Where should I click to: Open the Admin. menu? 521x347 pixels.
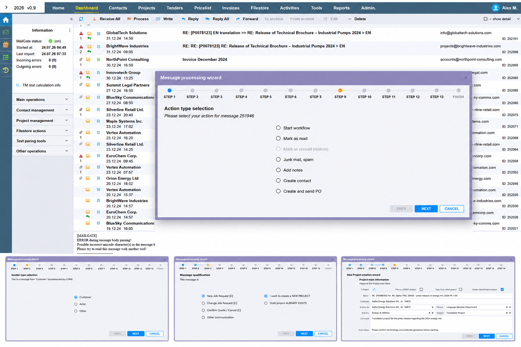click(x=368, y=8)
